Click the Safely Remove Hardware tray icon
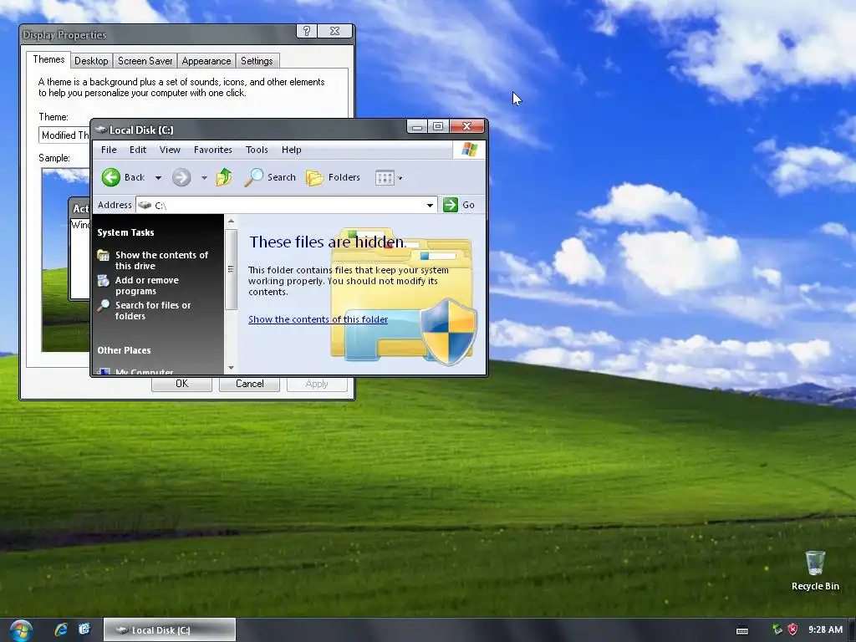The height and width of the screenshot is (642, 856). coord(777,629)
